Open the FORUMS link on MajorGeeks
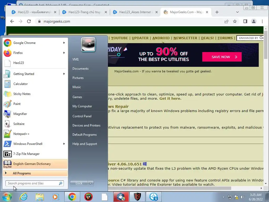 [225, 38]
